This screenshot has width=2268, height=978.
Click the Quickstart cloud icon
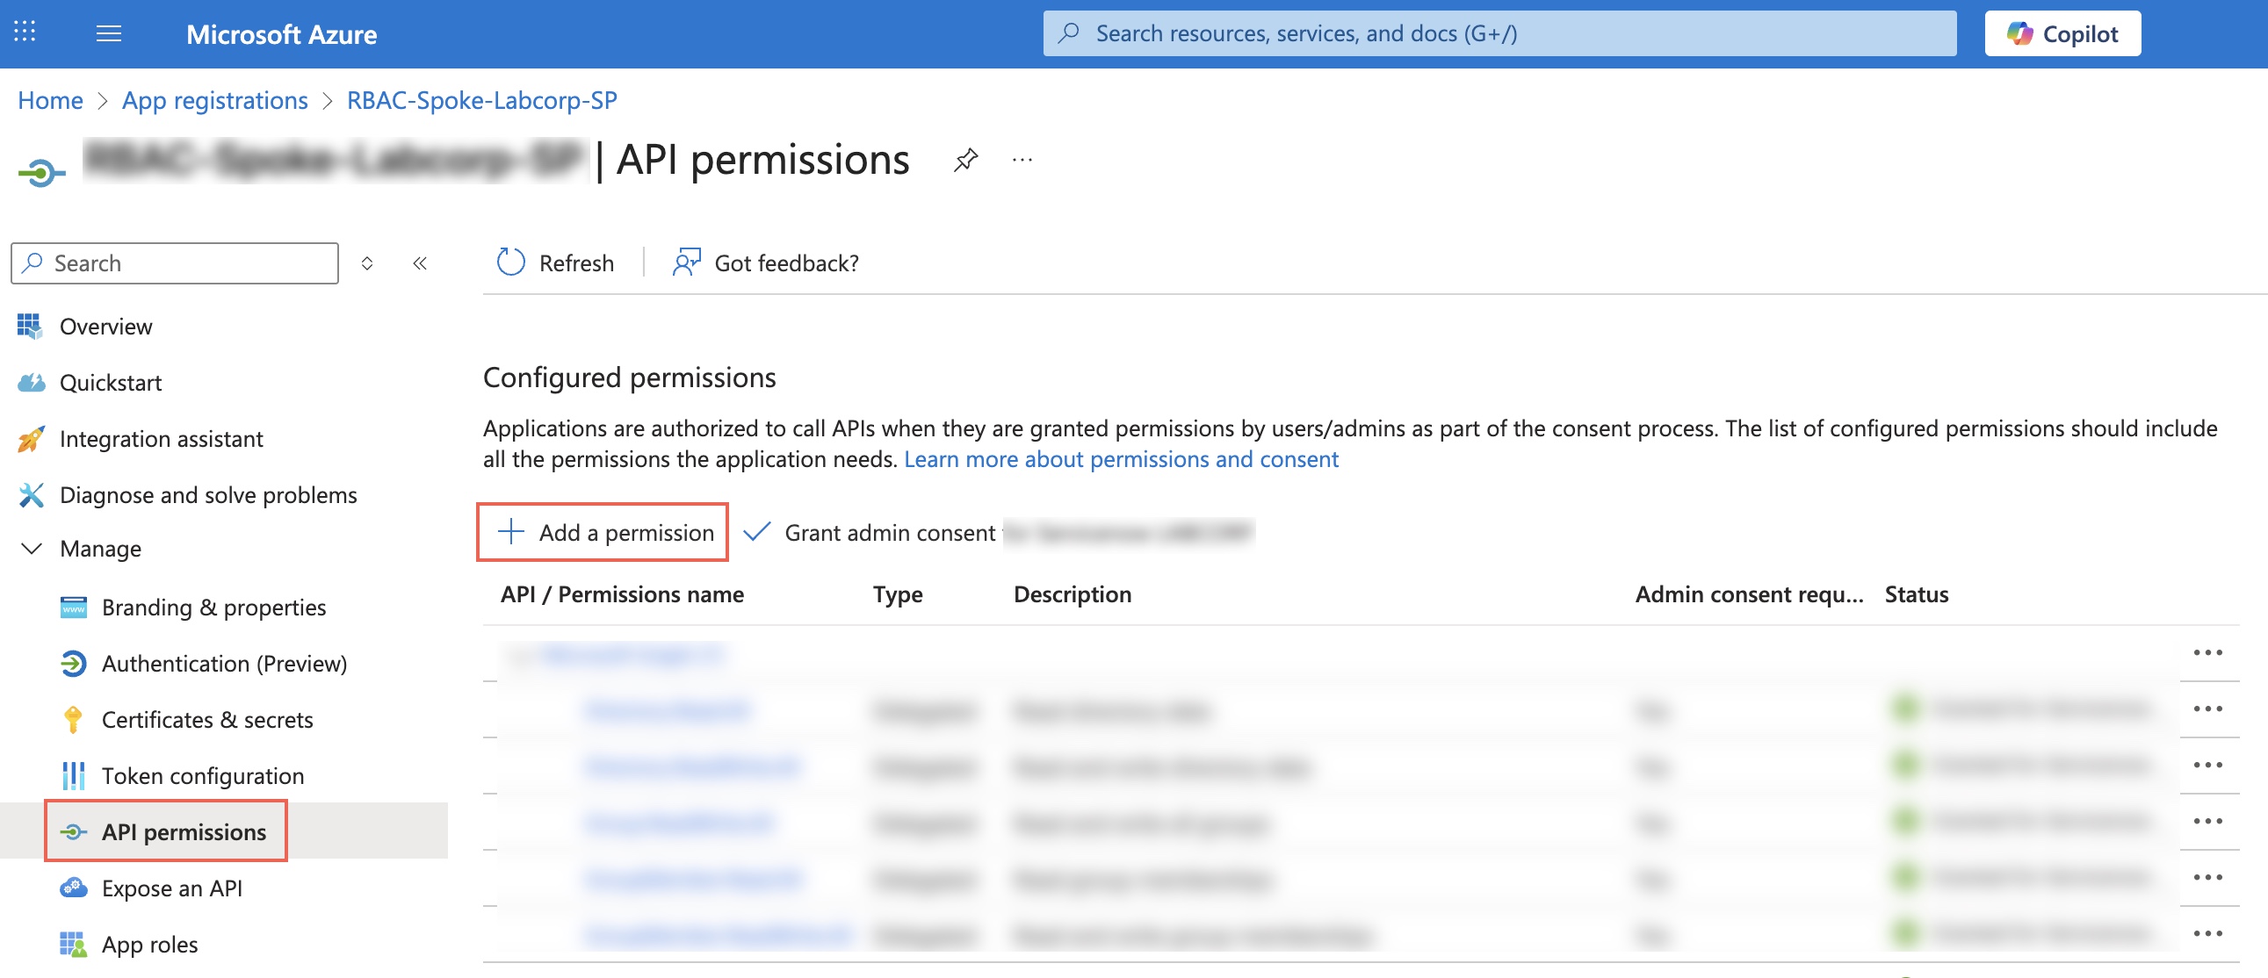pos(31,382)
